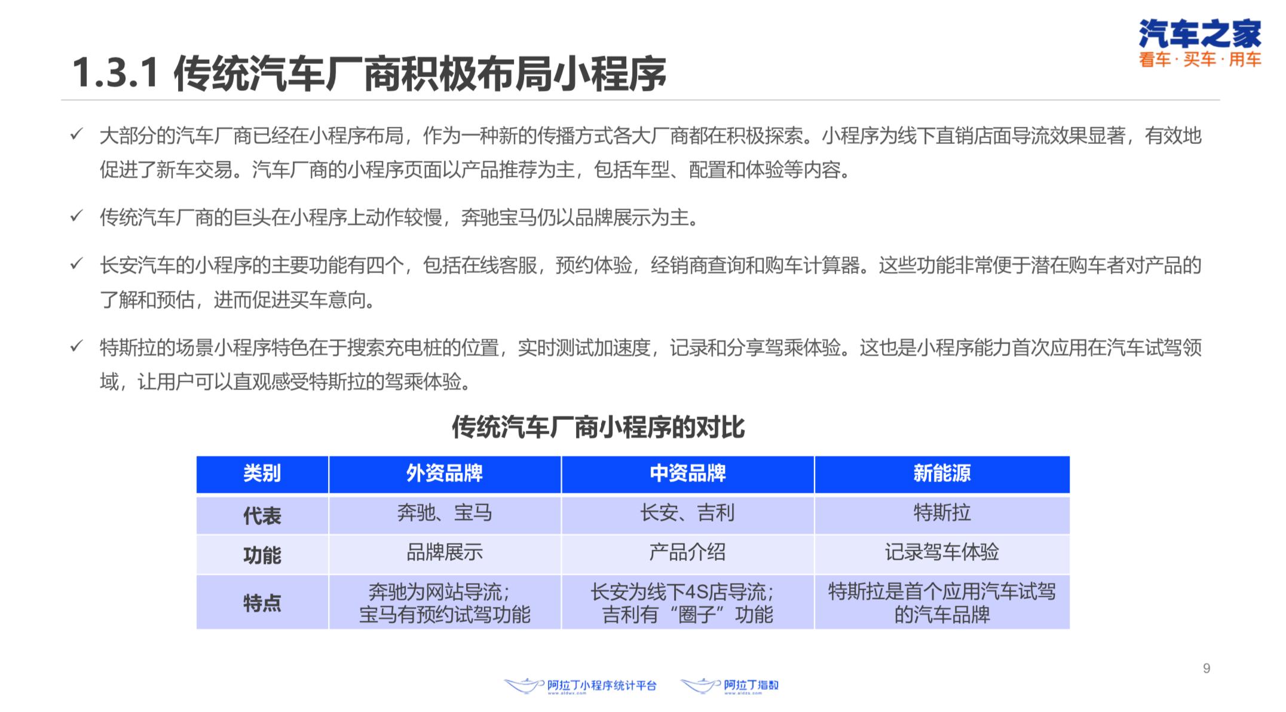The width and height of the screenshot is (1286, 712).
Task: Click the 奔驰、宝马 table cell
Action: [x=444, y=513]
